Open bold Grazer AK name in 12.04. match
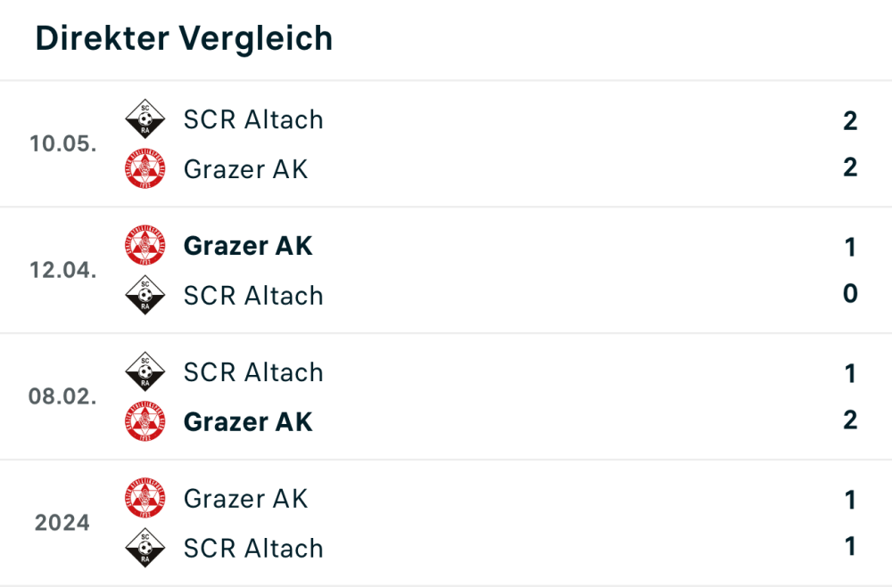 click(248, 246)
